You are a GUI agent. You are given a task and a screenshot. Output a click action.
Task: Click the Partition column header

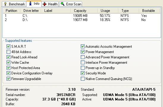[12, 11]
